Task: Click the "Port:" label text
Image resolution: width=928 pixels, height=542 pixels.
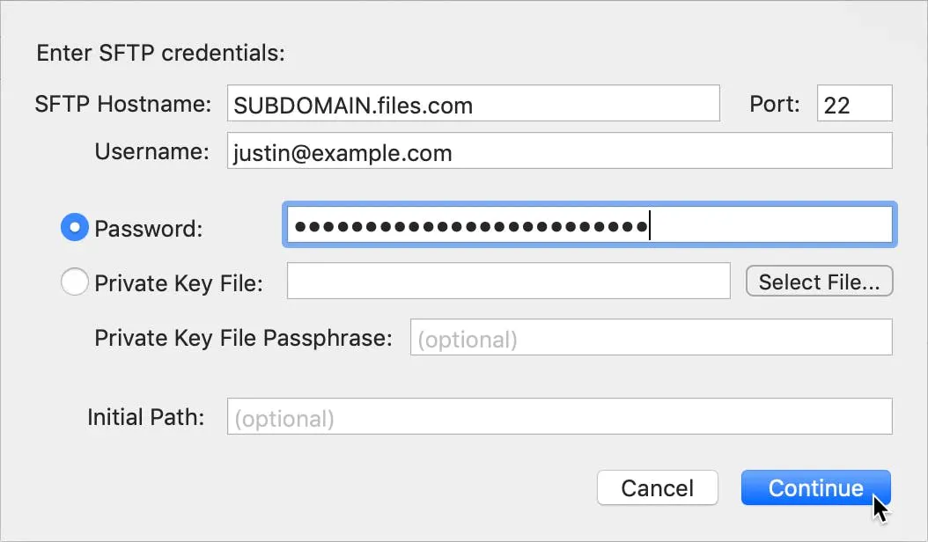Action: (x=775, y=104)
